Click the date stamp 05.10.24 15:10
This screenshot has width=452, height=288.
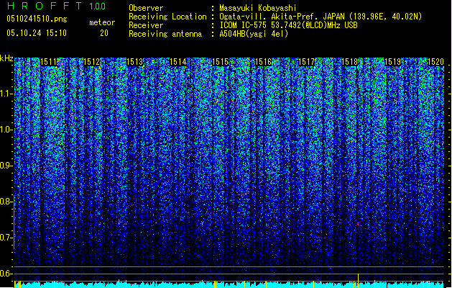[x=37, y=33]
